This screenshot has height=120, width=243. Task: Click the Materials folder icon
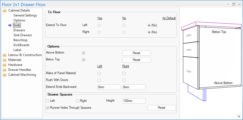(x=4, y=60)
